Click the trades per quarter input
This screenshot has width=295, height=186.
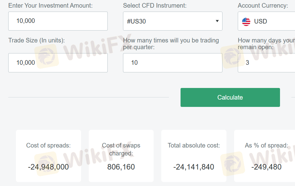[173, 63]
